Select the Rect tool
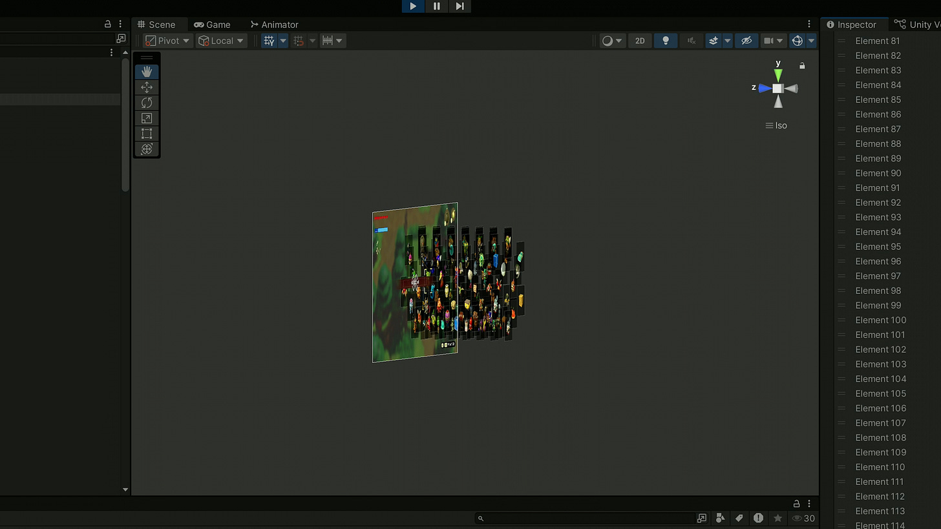This screenshot has width=941, height=529. [147, 134]
